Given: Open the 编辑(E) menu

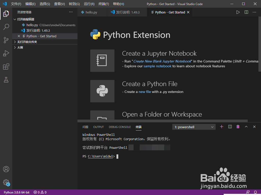Looking at the screenshot, I should tap(31, 4).
